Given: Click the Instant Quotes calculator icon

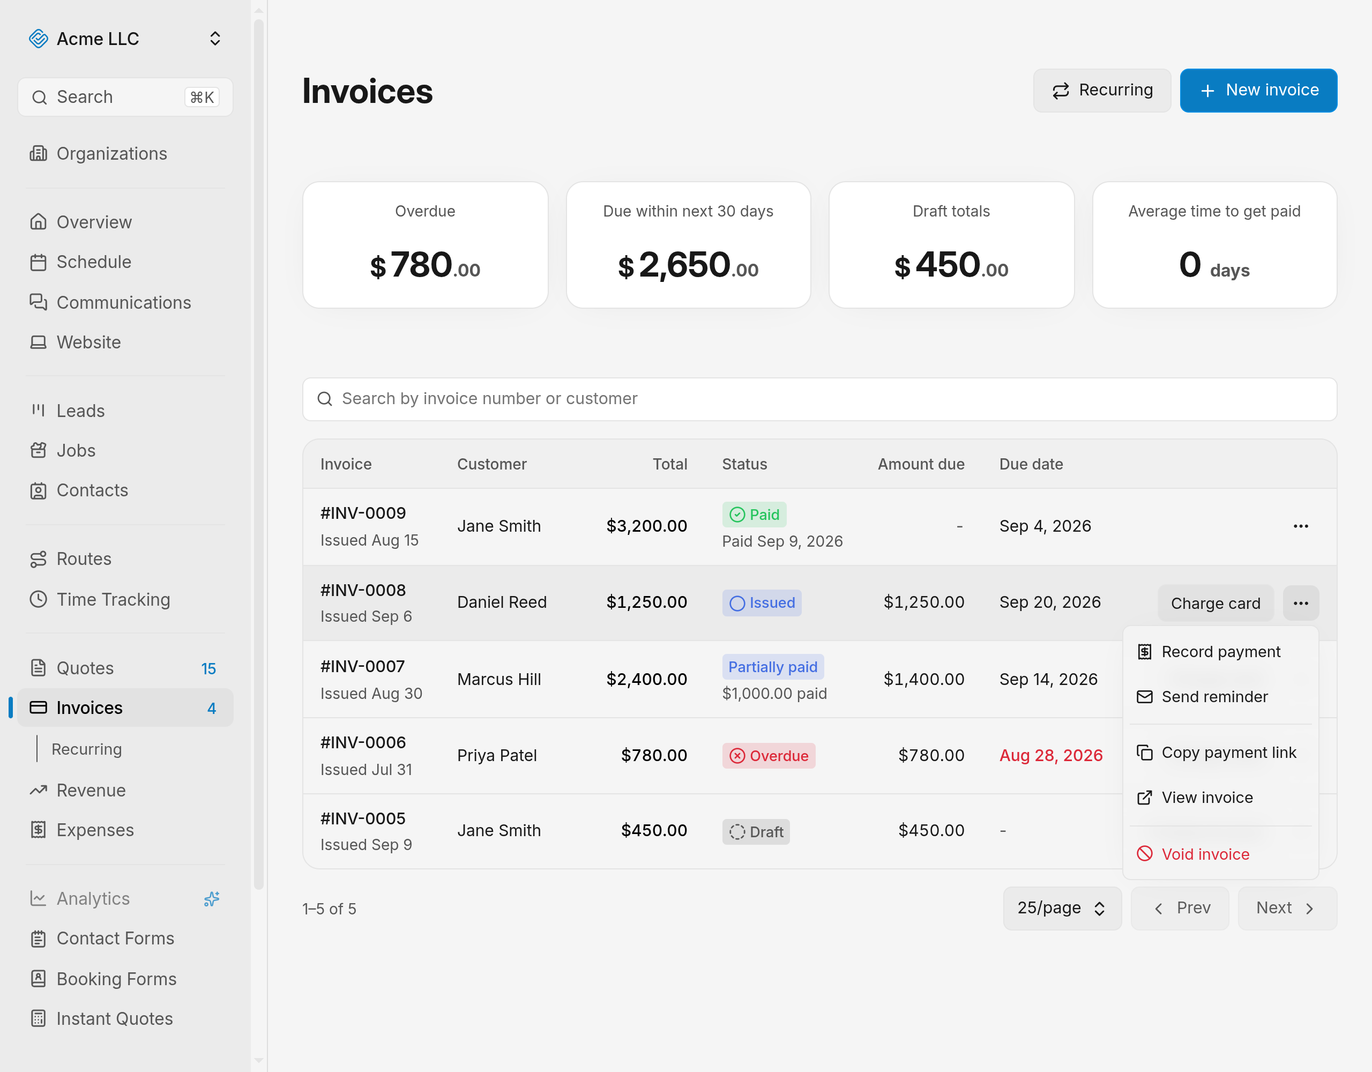Looking at the screenshot, I should [39, 1018].
